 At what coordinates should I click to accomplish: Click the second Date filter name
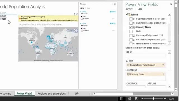[x=84, y=24]
